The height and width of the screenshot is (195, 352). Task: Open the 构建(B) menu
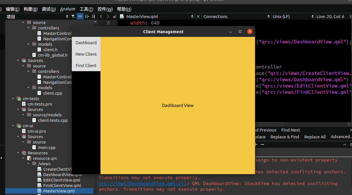tap(31, 9)
